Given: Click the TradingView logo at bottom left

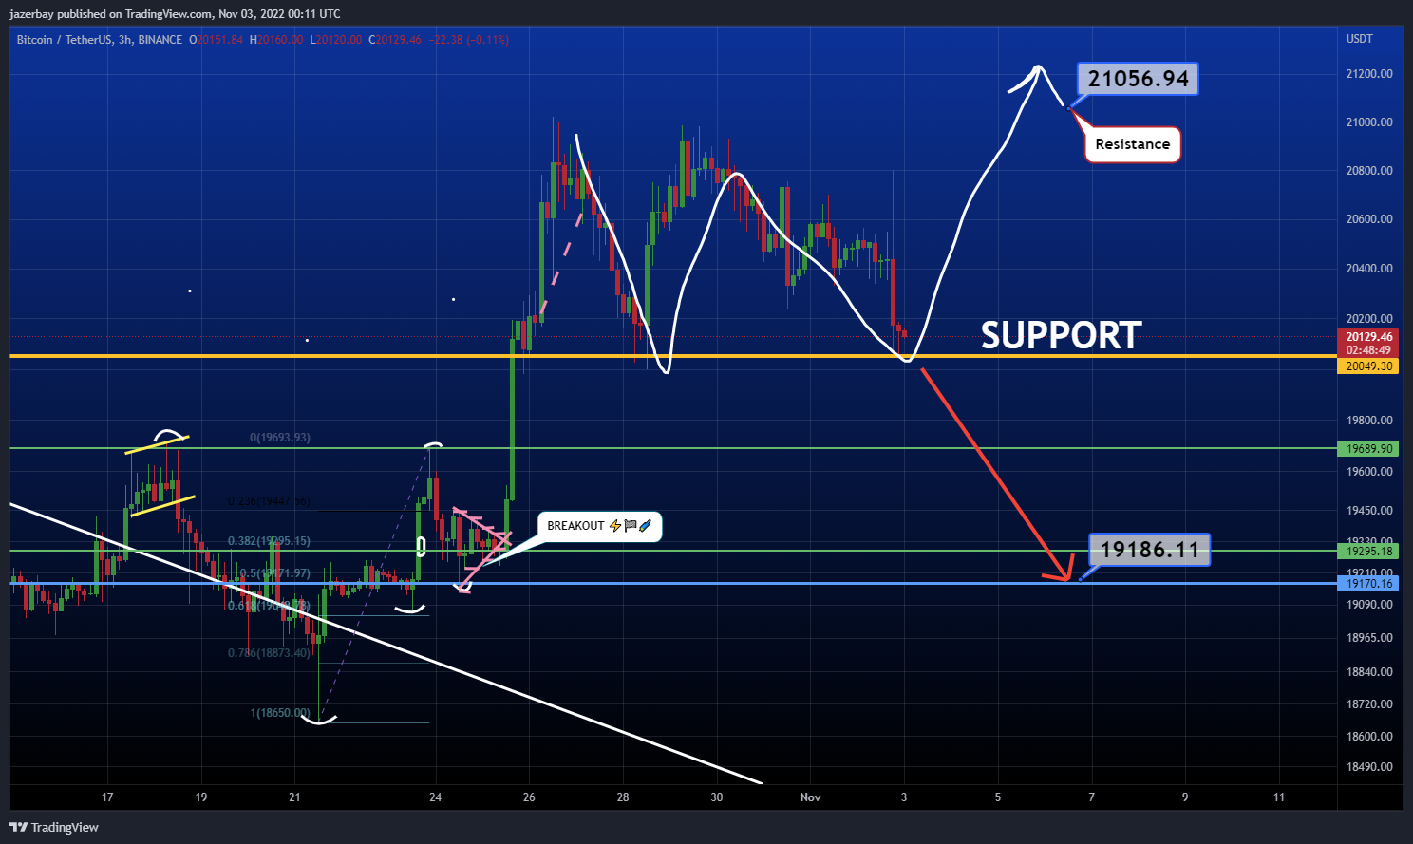Looking at the screenshot, I should (x=54, y=827).
